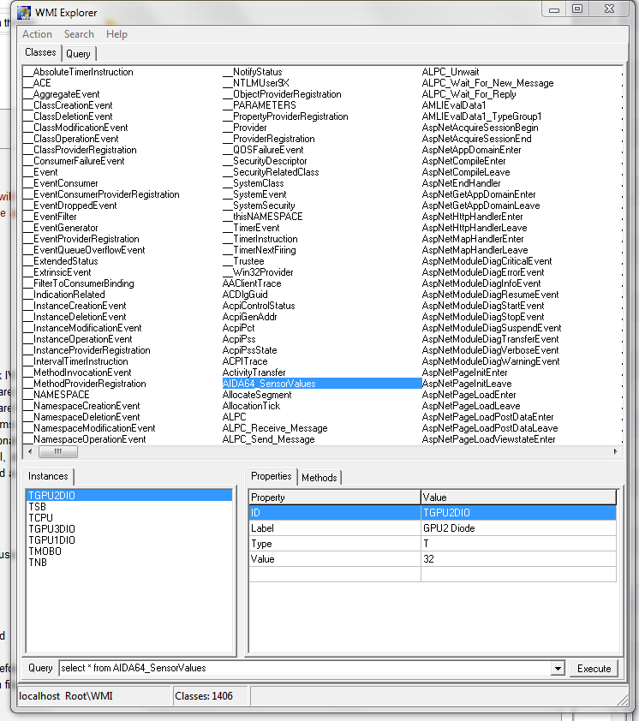Select the __MethodInvocationEvent class
The image size is (639, 721).
(x=77, y=372)
